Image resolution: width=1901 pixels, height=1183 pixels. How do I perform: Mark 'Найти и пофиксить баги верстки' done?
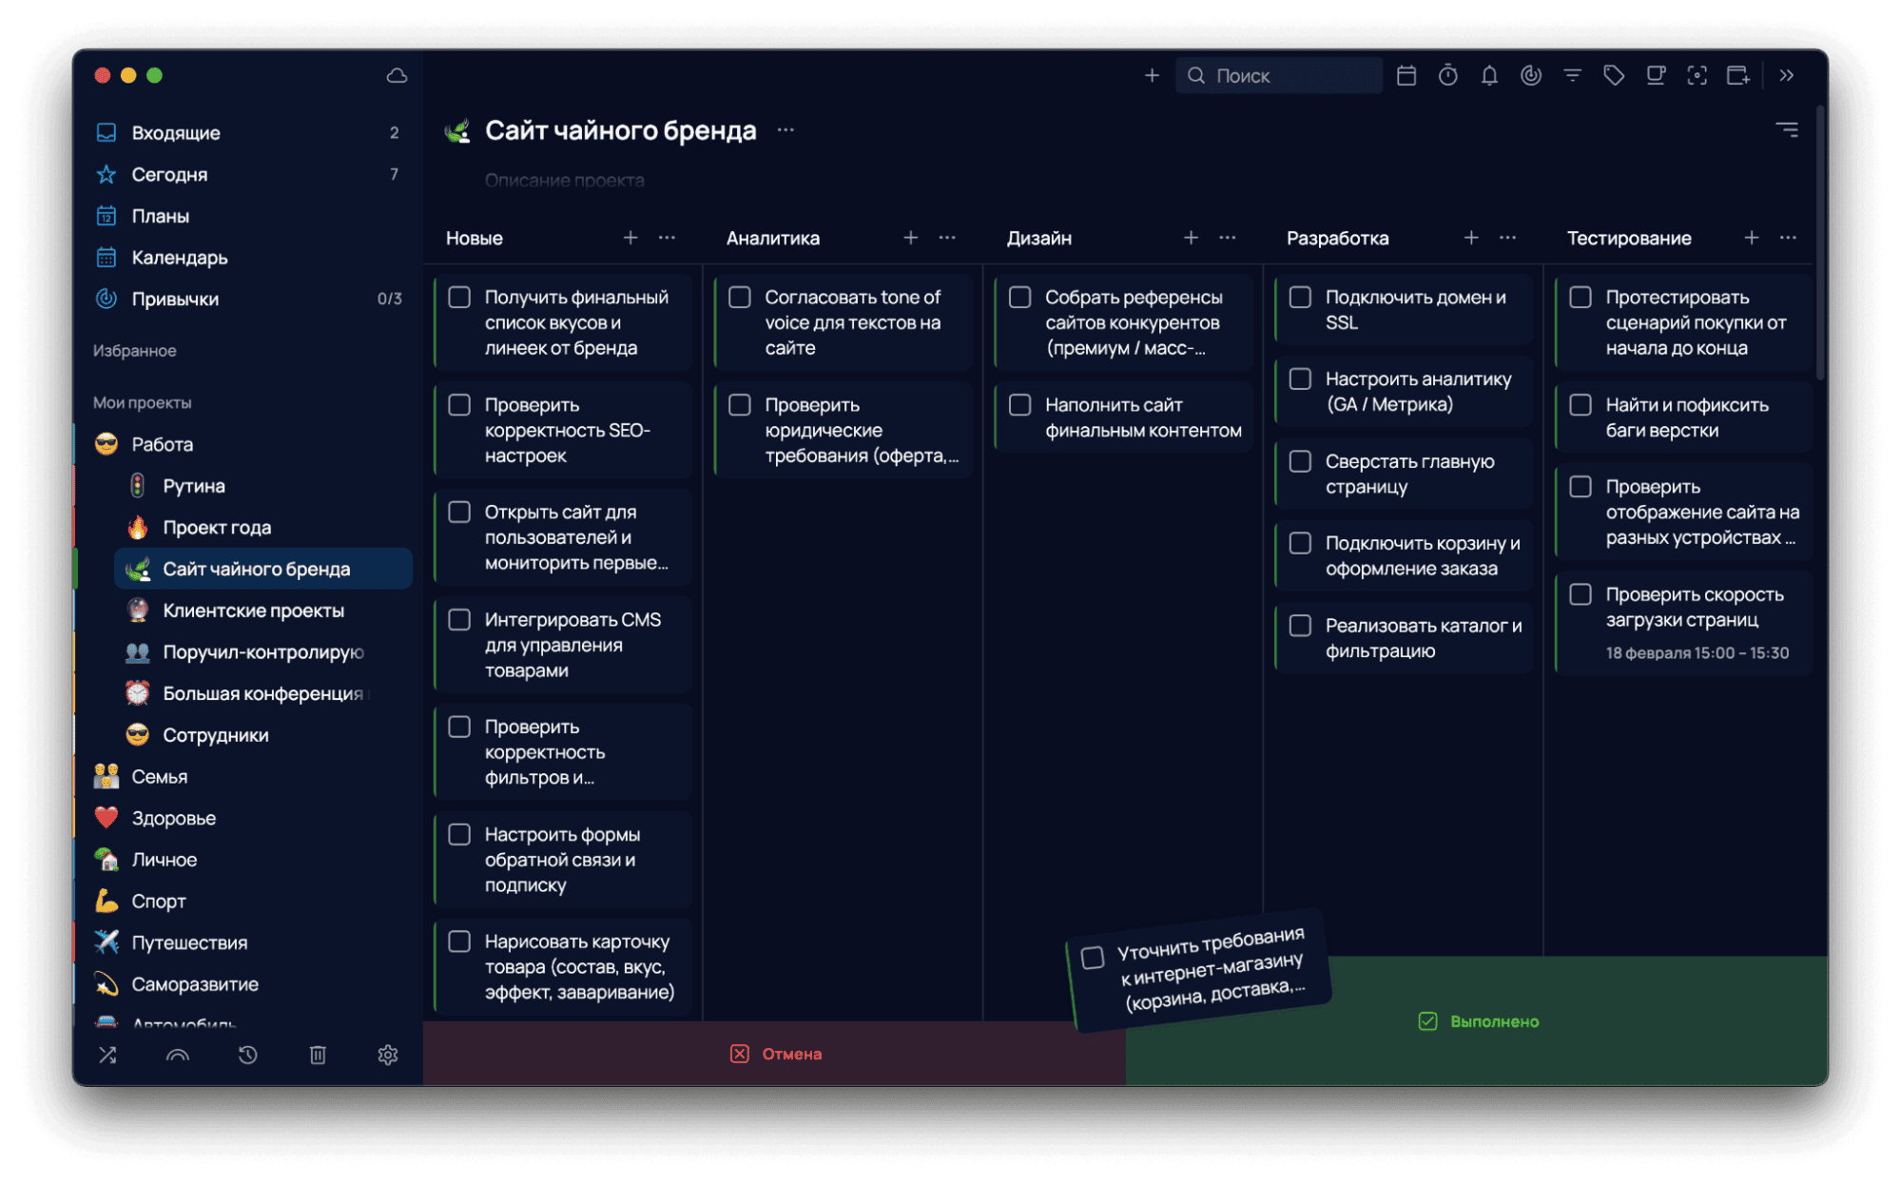point(1580,405)
